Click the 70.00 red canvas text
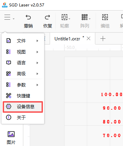This screenshot has height=146, width=123. [x=112, y=135]
